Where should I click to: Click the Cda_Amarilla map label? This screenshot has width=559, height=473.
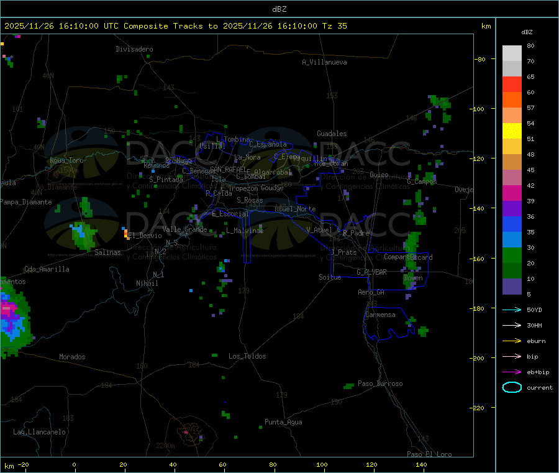pyautogui.click(x=47, y=269)
